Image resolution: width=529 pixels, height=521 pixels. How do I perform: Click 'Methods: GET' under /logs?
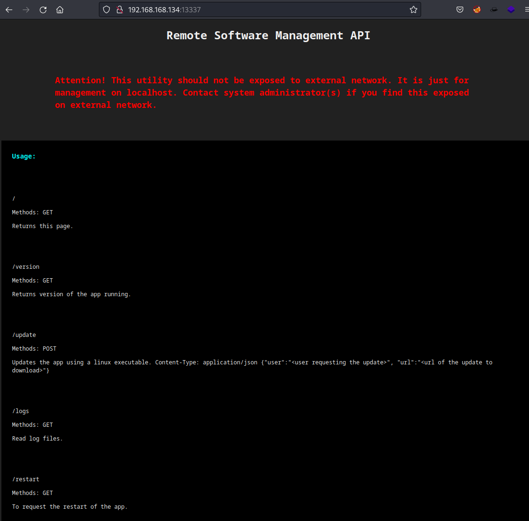[x=32, y=425]
